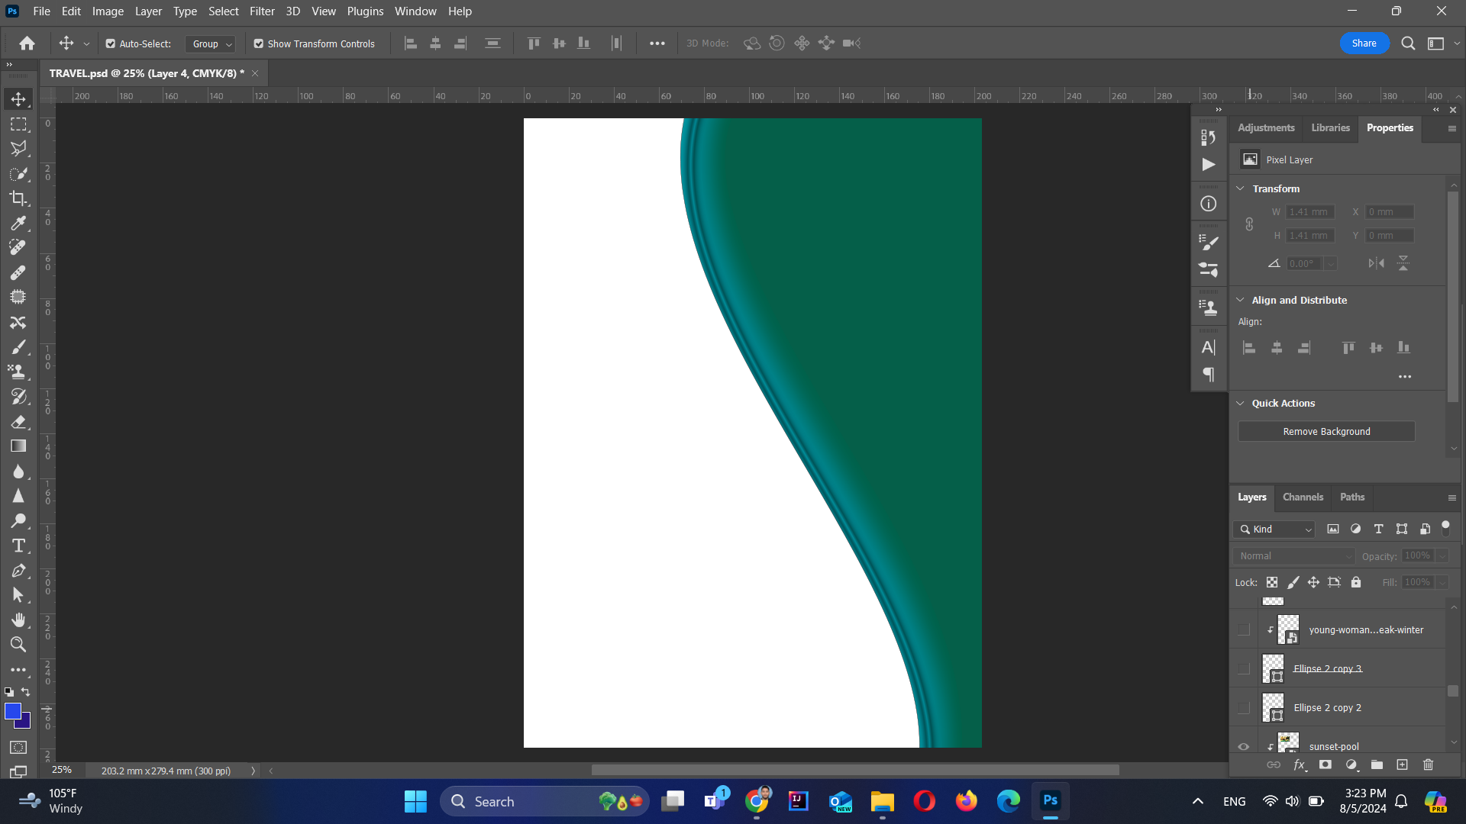Click the zoom percentage 25% field

[x=63, y=771]
